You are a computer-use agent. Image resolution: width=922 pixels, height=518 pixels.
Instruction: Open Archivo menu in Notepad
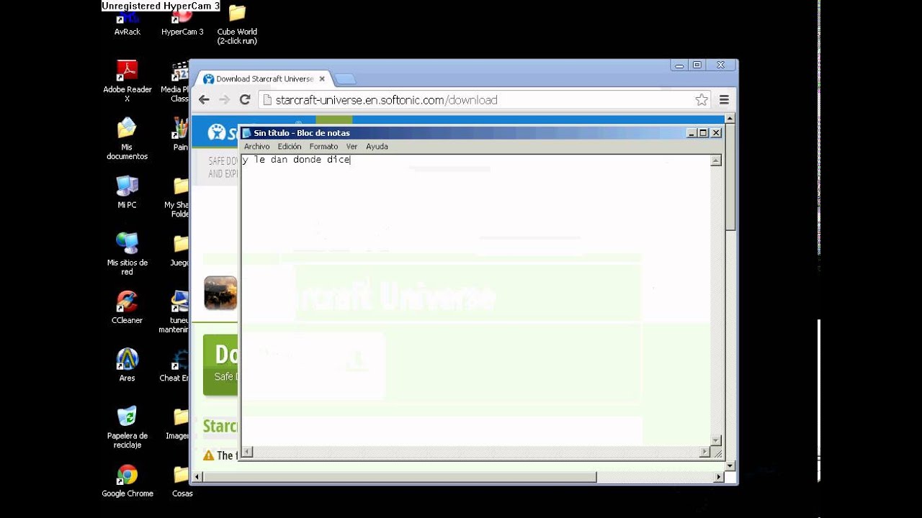point(257,146)
